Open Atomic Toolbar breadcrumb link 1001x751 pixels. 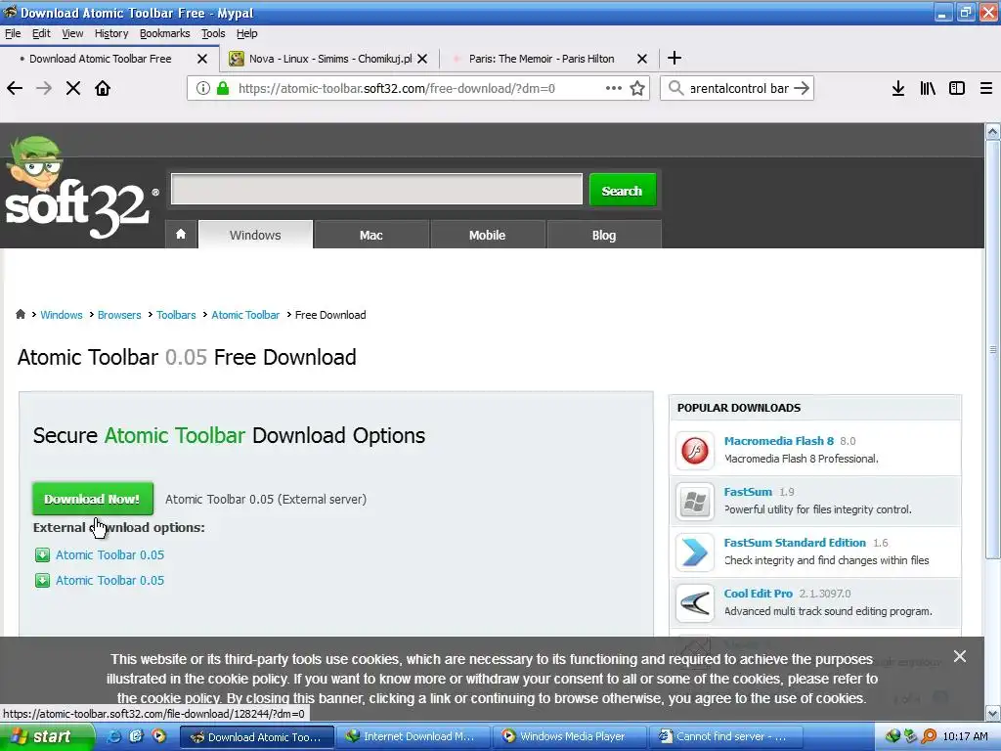(x=245, y=315)
